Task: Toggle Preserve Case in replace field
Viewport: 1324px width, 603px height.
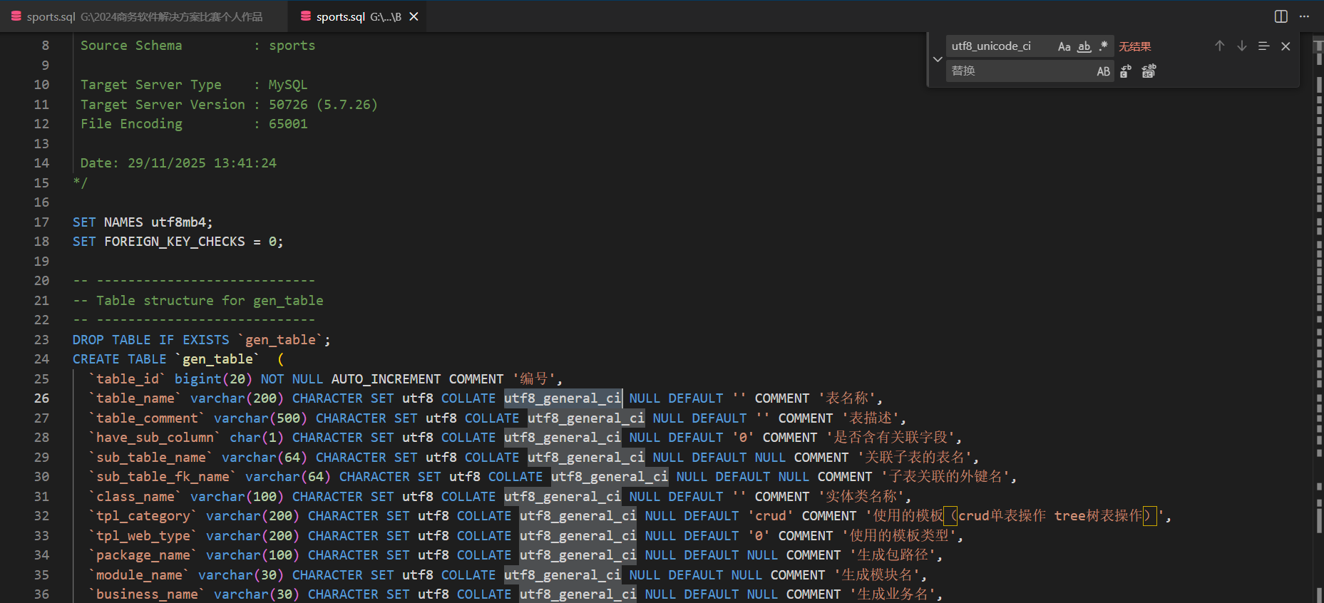Action: tap(1103, 71)
